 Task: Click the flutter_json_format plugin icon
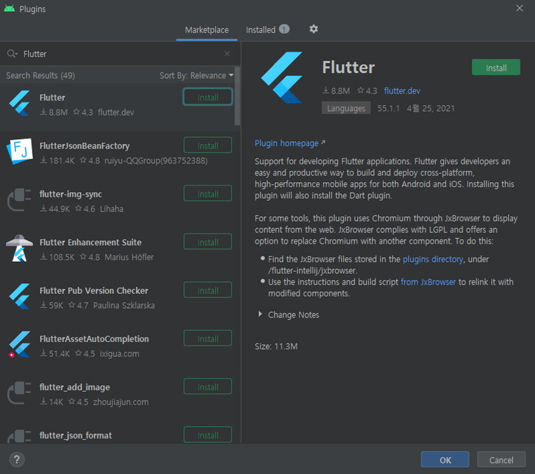click(x=19, y=436)
